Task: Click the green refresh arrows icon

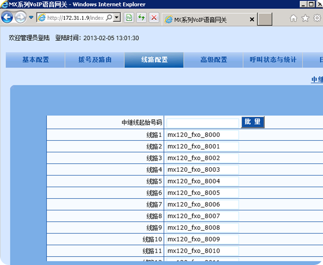Action: (x=142, y=18)
